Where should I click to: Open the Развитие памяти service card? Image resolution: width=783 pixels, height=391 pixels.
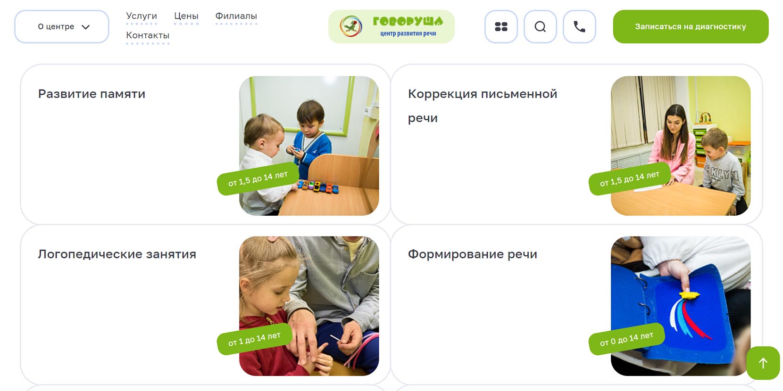[x=206, y=145]
